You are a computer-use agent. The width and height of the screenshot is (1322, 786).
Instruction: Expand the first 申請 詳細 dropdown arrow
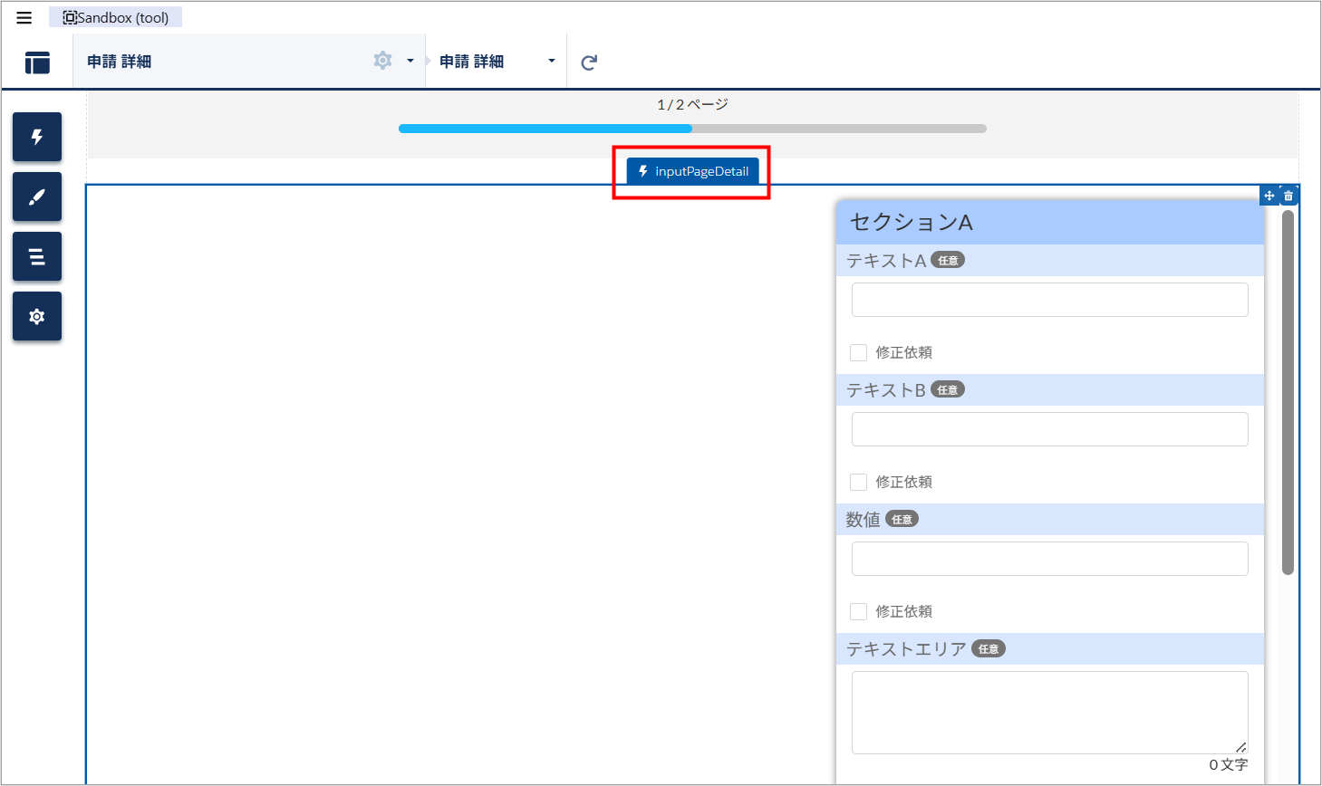pos(410,62)
